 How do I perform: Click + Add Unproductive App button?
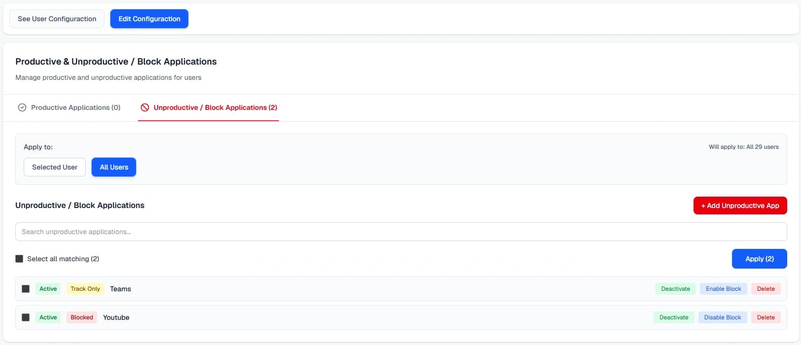[740, 206]
